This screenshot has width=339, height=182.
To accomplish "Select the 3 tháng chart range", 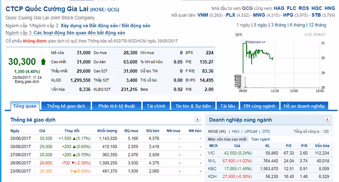I will (278, 25).
